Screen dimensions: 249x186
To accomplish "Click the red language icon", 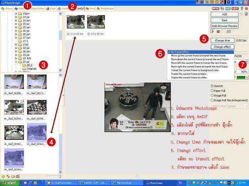I will tap(235, 9).
